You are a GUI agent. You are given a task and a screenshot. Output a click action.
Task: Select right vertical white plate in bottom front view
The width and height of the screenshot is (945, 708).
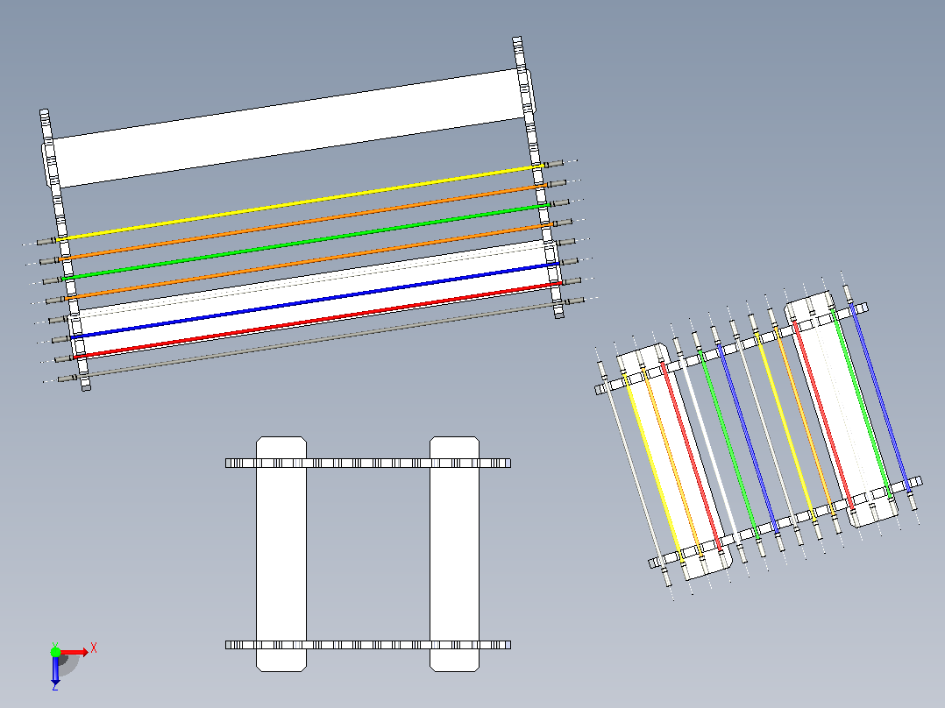click(x=454, y=554)
